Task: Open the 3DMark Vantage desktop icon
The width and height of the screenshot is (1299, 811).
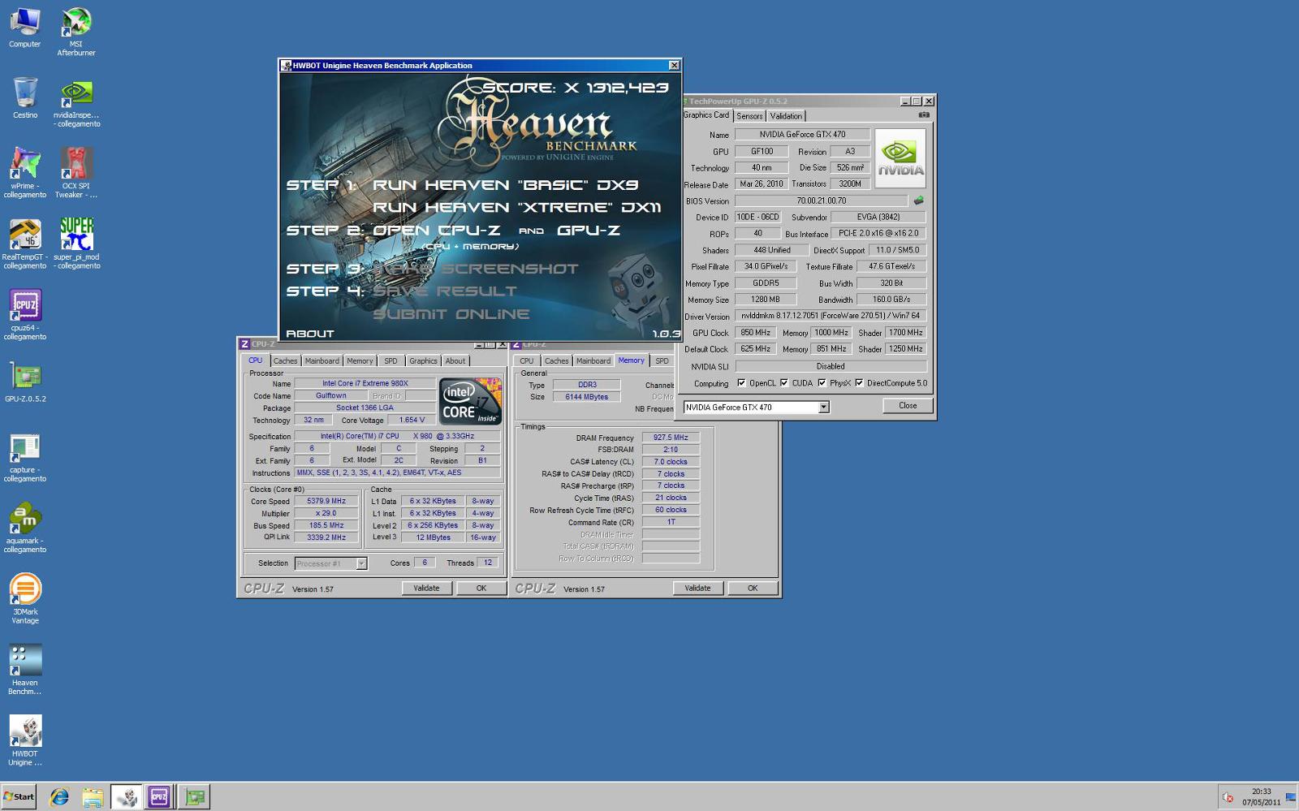Action: coord(25,599)
